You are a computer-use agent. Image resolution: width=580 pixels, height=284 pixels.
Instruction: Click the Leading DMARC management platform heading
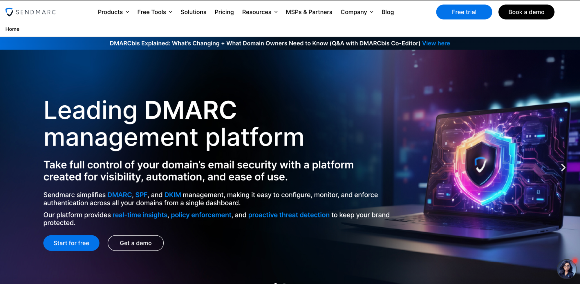pos(174,124)
